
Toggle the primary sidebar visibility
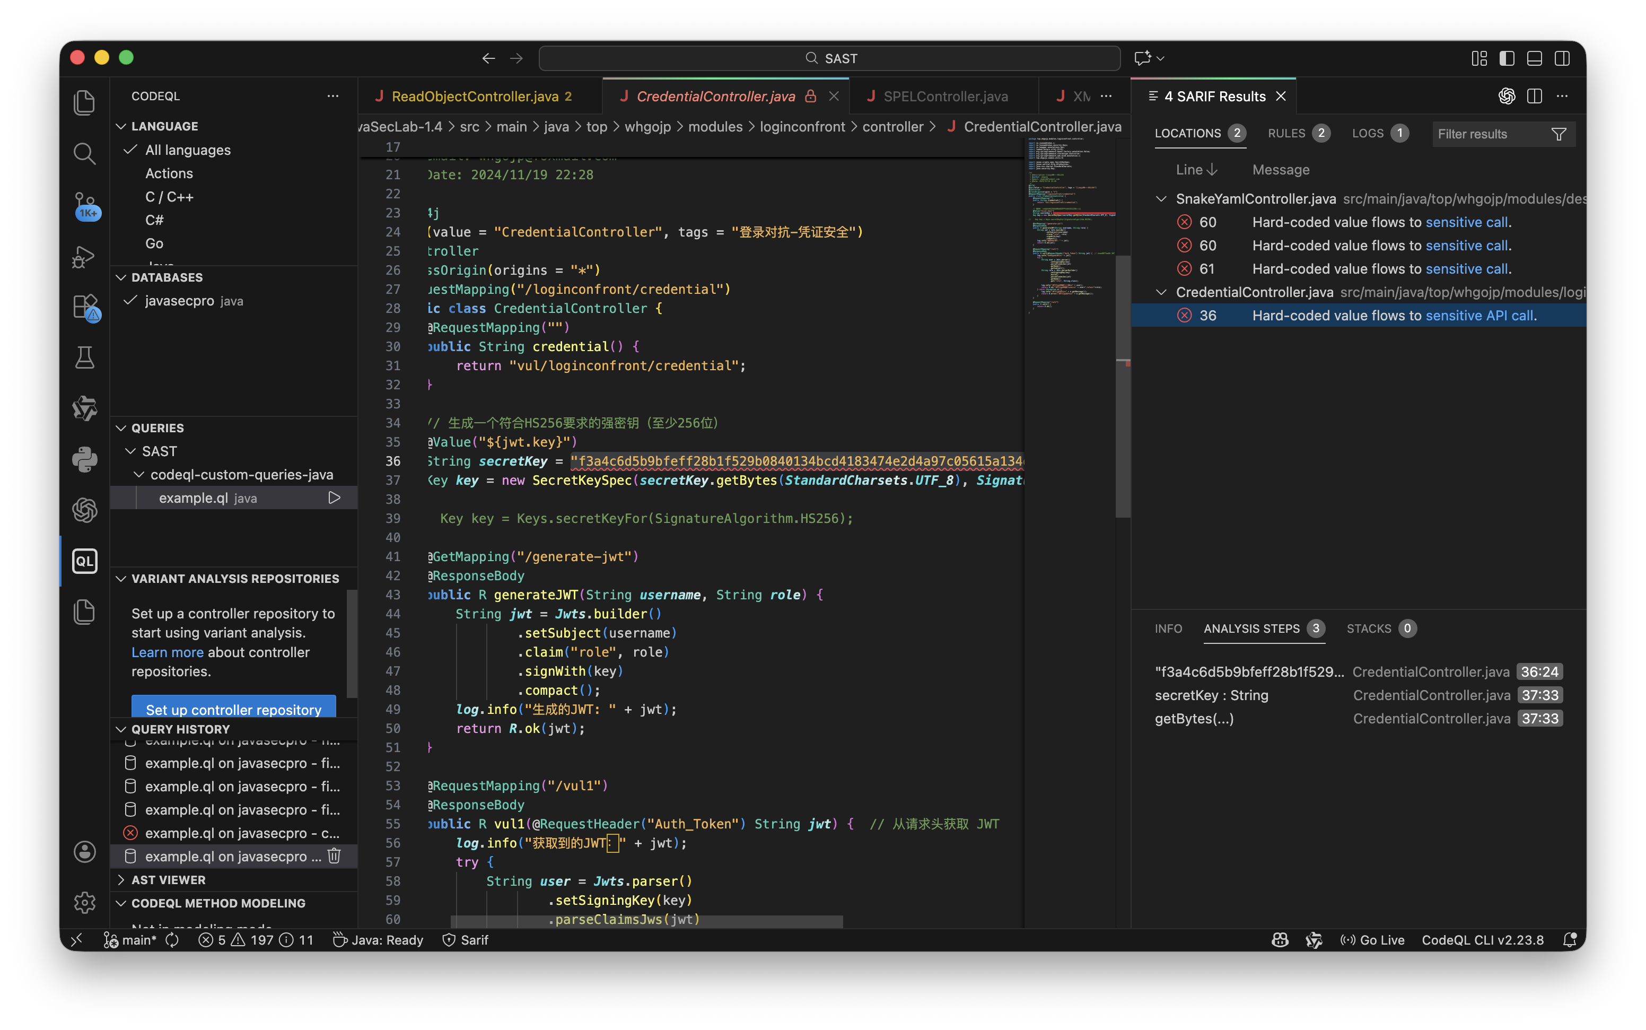(x=1507, y=58)
